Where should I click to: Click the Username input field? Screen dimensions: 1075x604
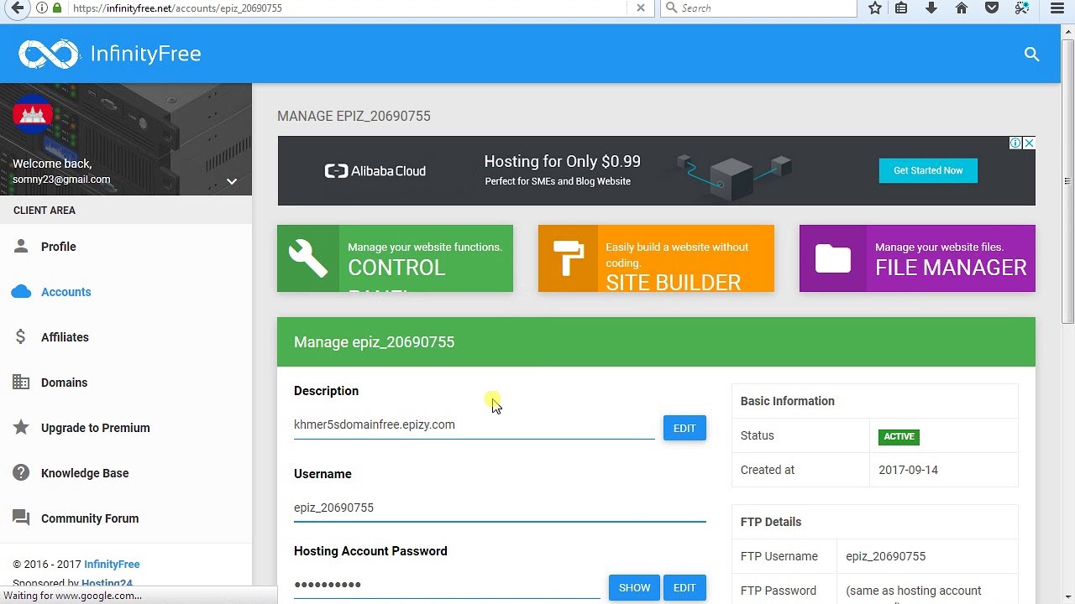[x=500, y=508]
